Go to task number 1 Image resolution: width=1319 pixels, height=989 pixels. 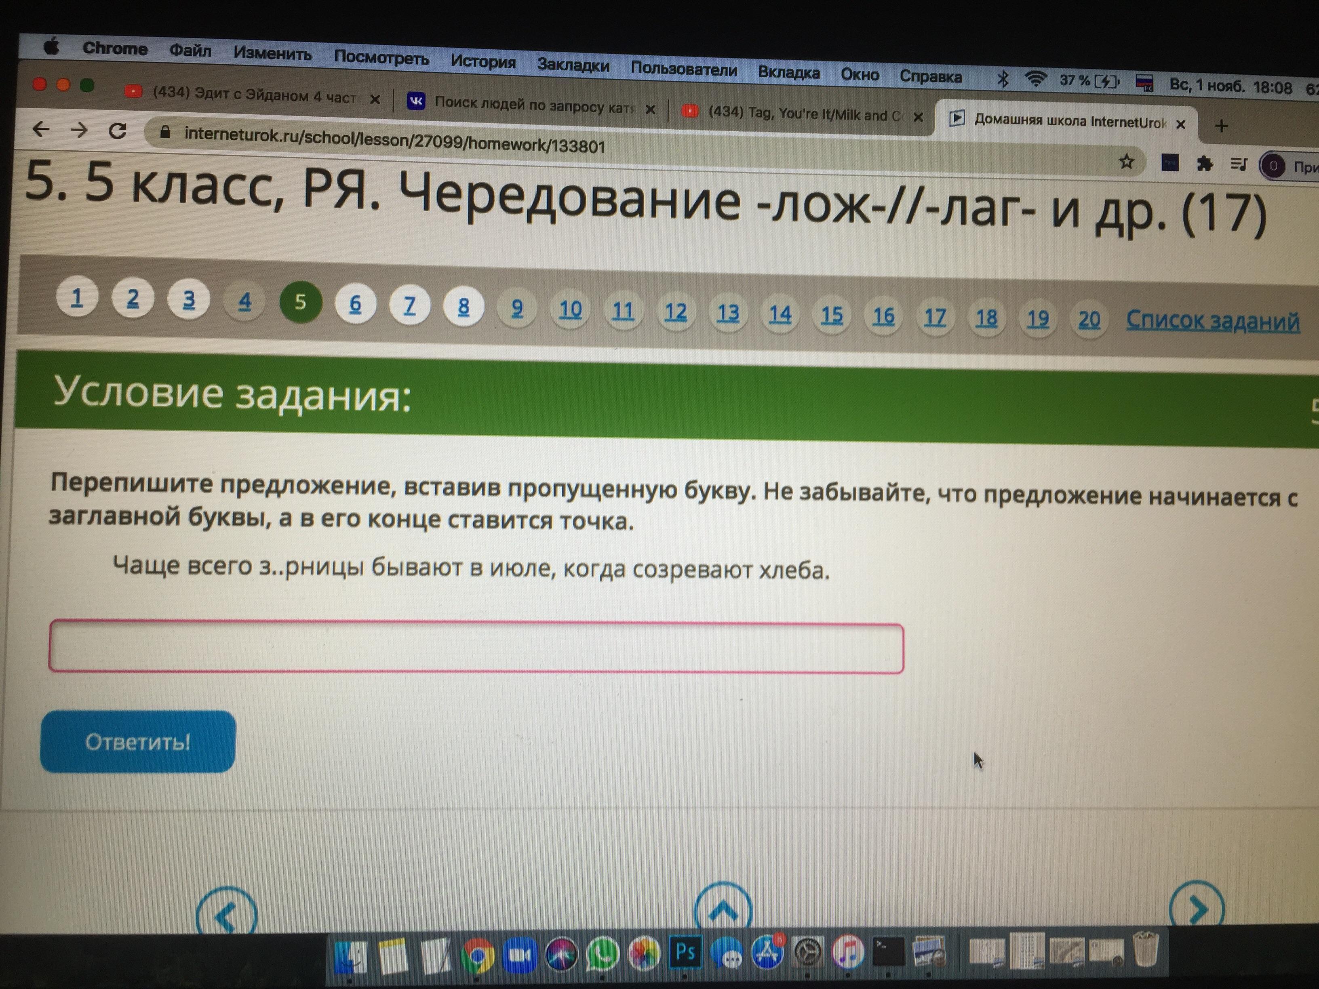77,297
